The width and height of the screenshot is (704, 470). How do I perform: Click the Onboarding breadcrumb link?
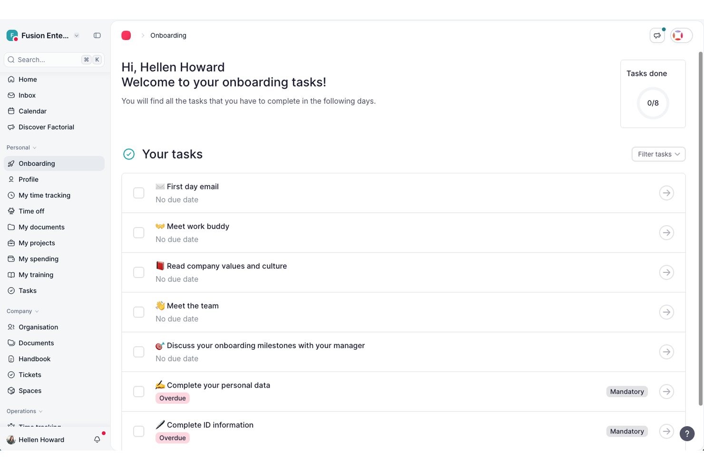click(168, 35)
